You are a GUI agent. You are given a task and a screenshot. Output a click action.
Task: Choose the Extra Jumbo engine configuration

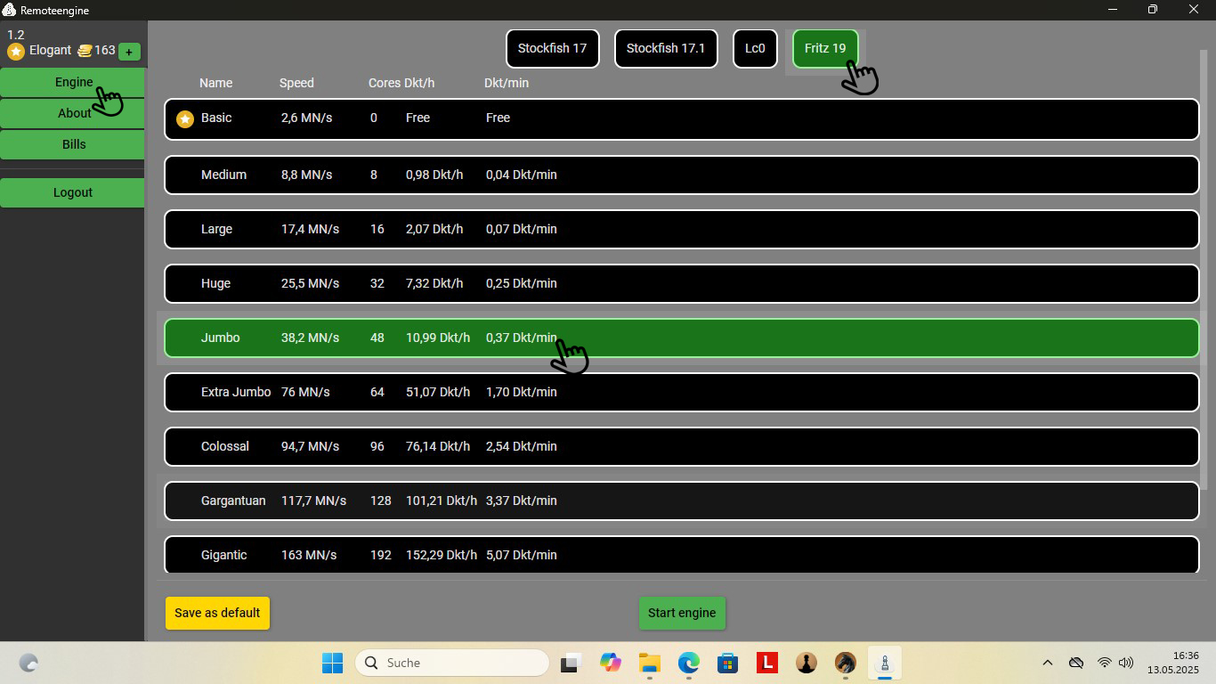(681, 393)
